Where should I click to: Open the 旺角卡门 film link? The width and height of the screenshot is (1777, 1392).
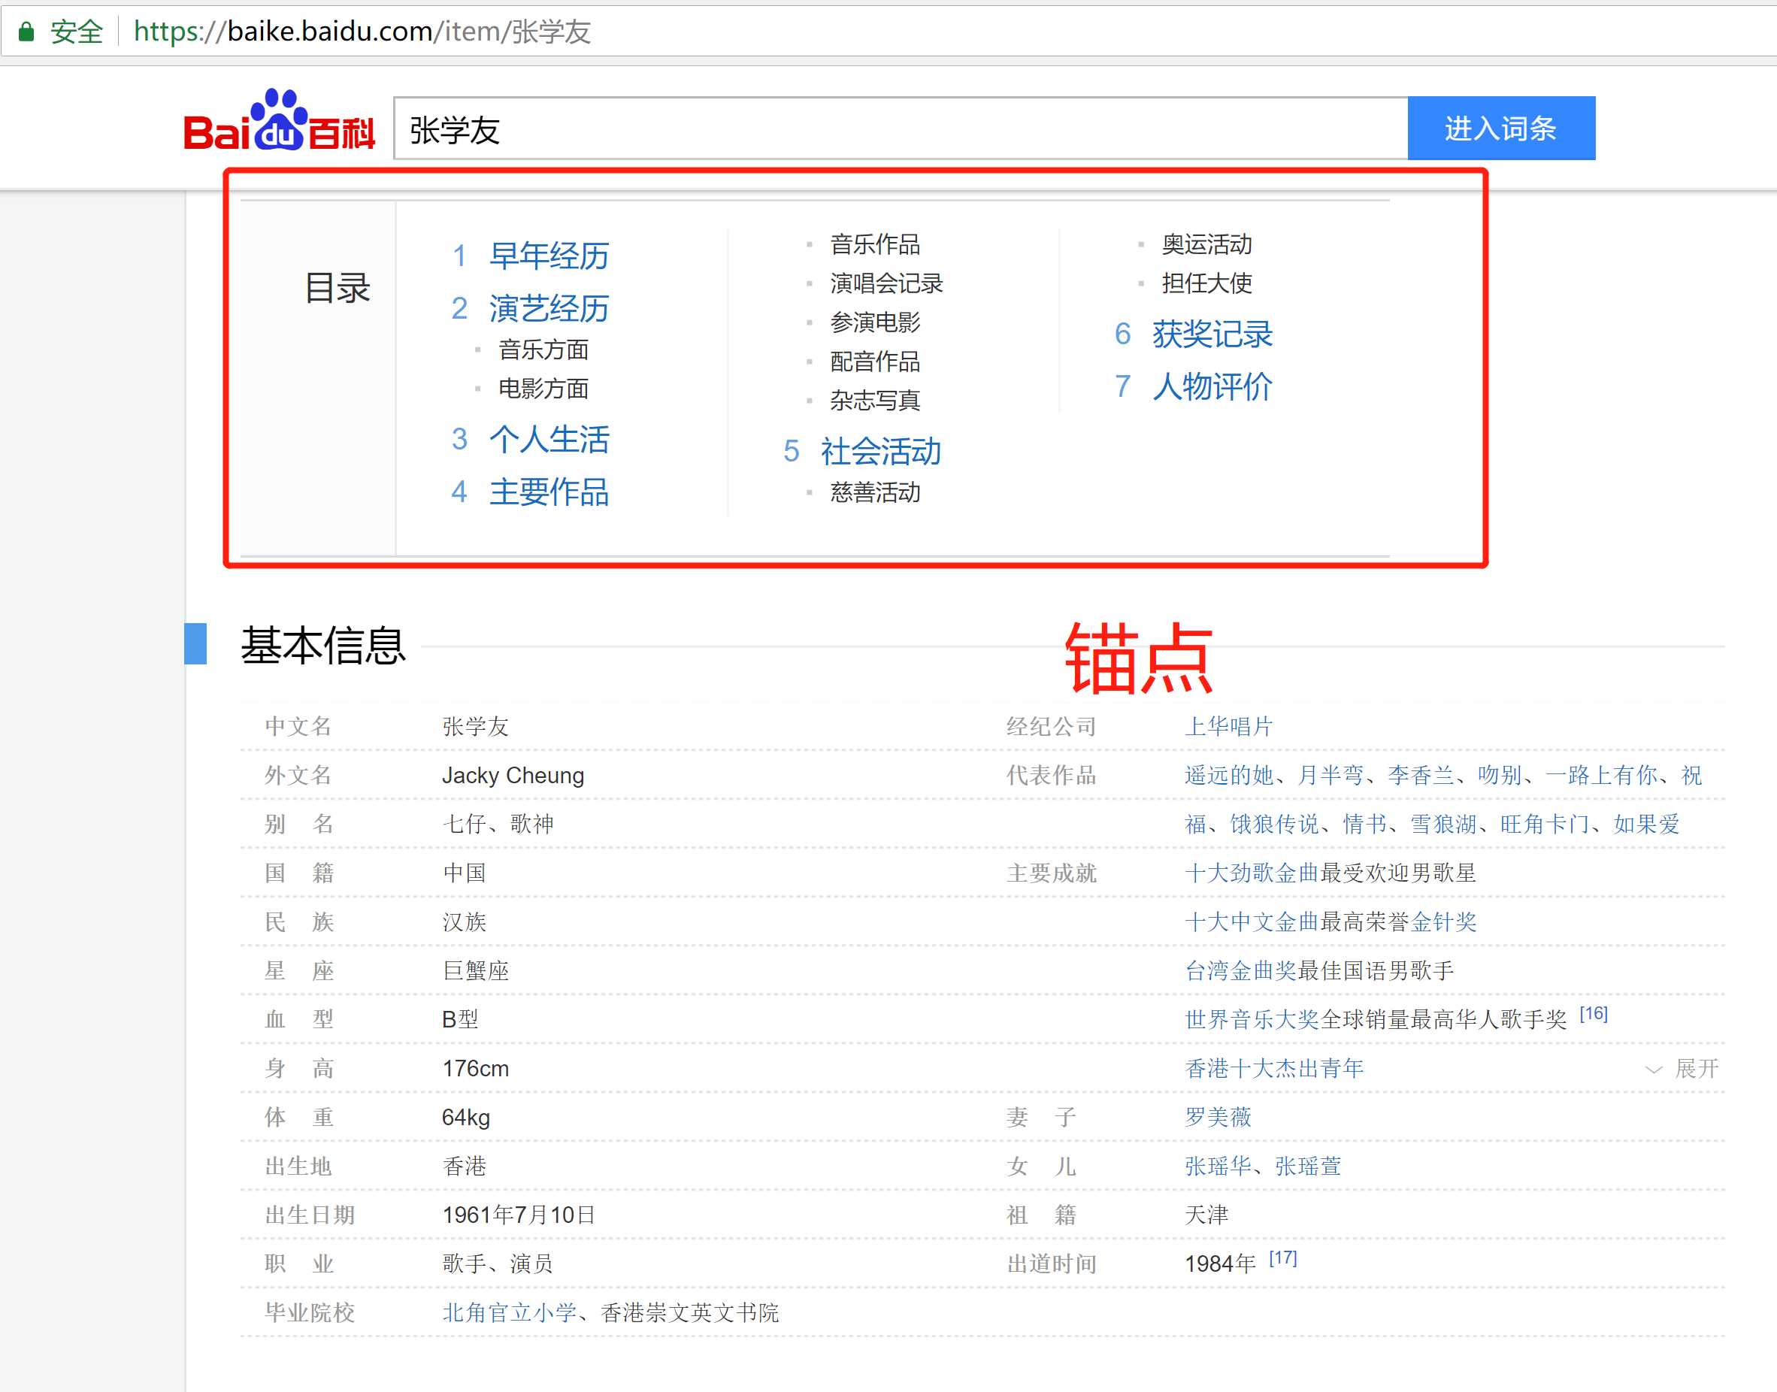[x=1545, y=824]
